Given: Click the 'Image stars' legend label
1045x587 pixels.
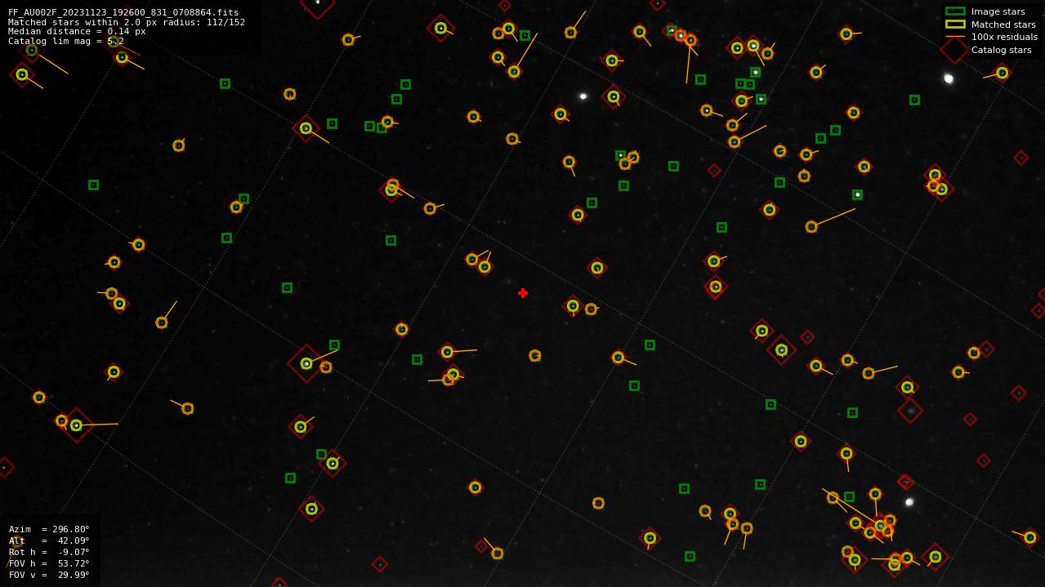Looking at the screenshot, I should [x=998, y=11].
